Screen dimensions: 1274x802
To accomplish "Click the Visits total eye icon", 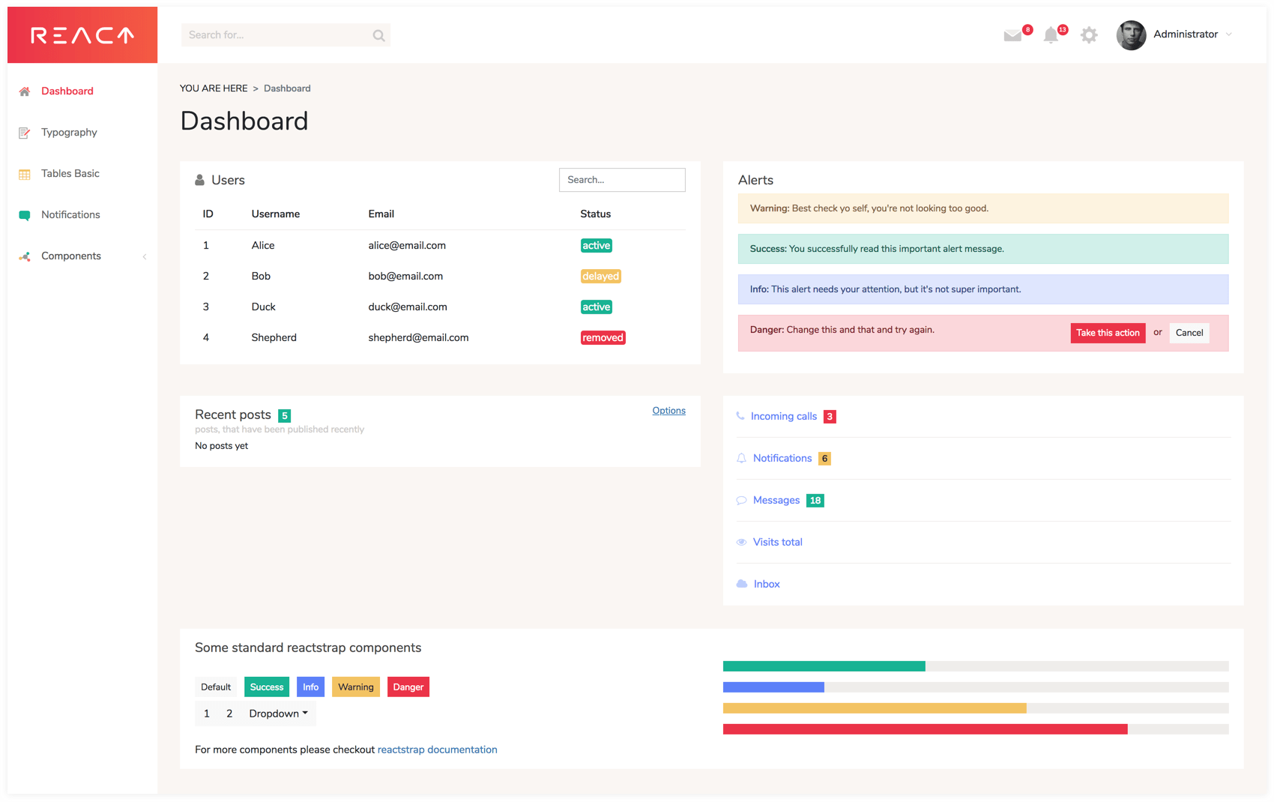I will 741,542.
